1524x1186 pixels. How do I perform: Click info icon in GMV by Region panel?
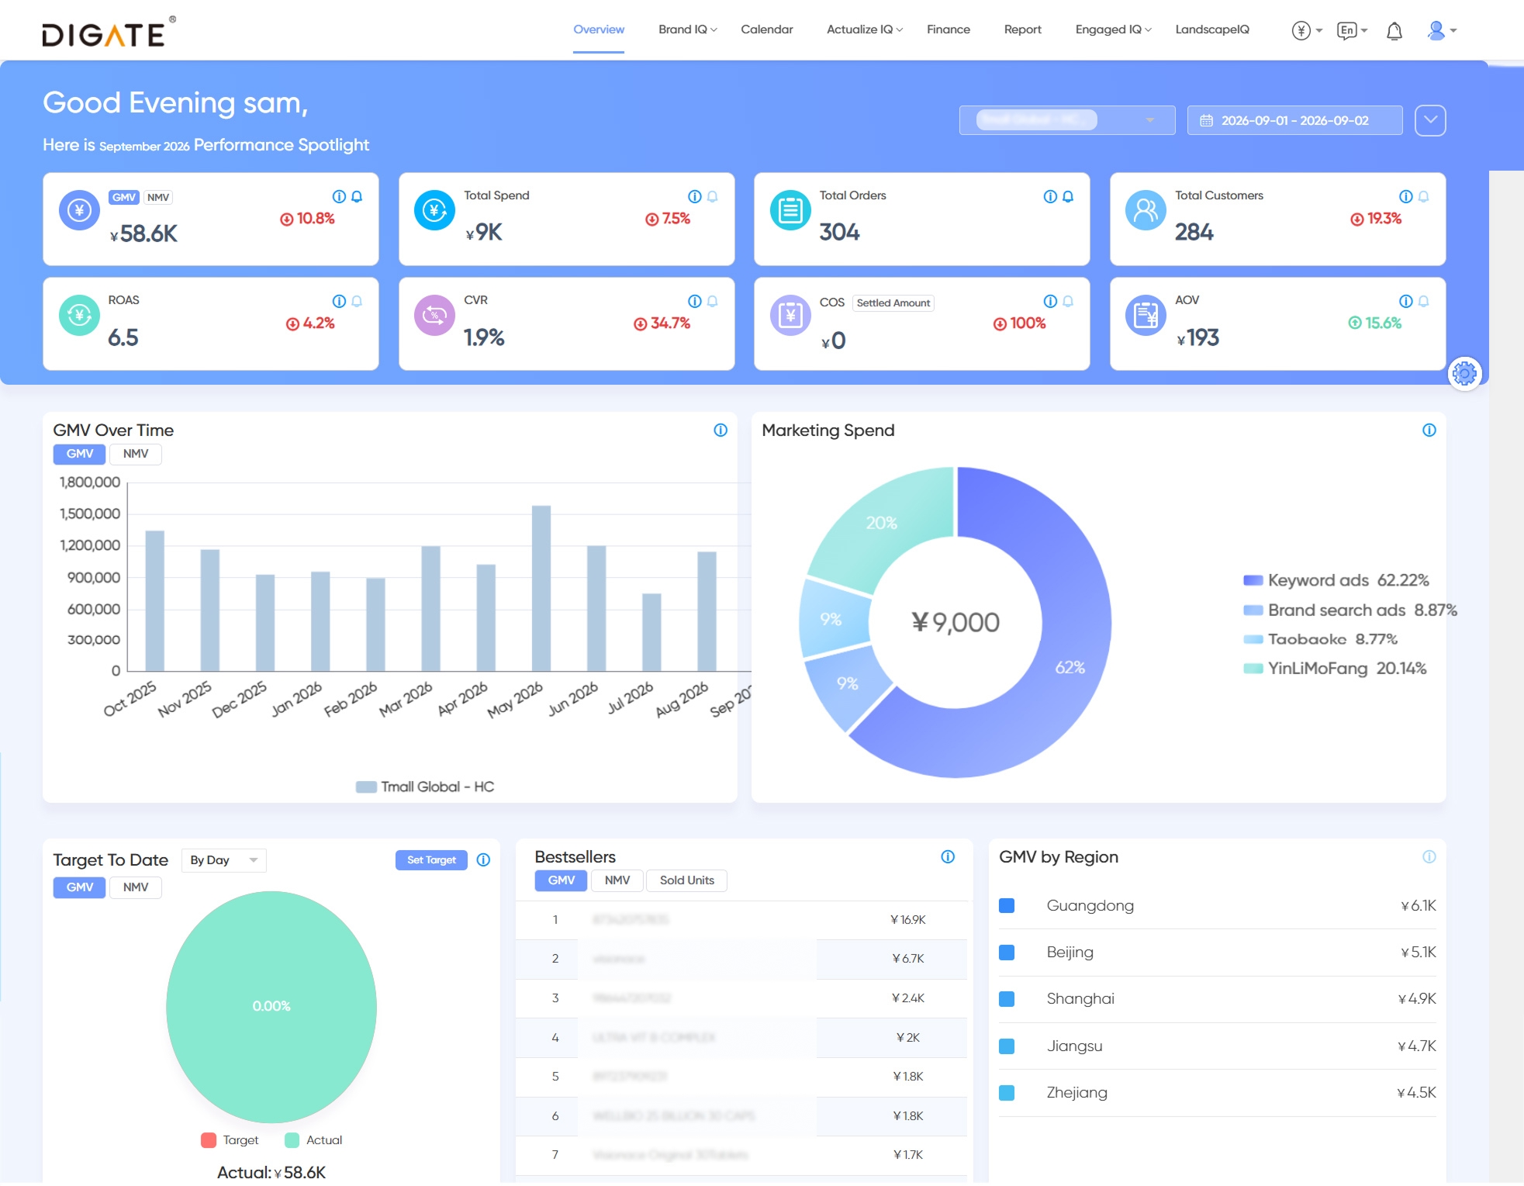click(x=1429, y=856)
